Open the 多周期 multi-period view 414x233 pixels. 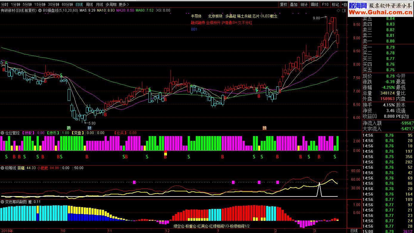(x=111, y=4)
